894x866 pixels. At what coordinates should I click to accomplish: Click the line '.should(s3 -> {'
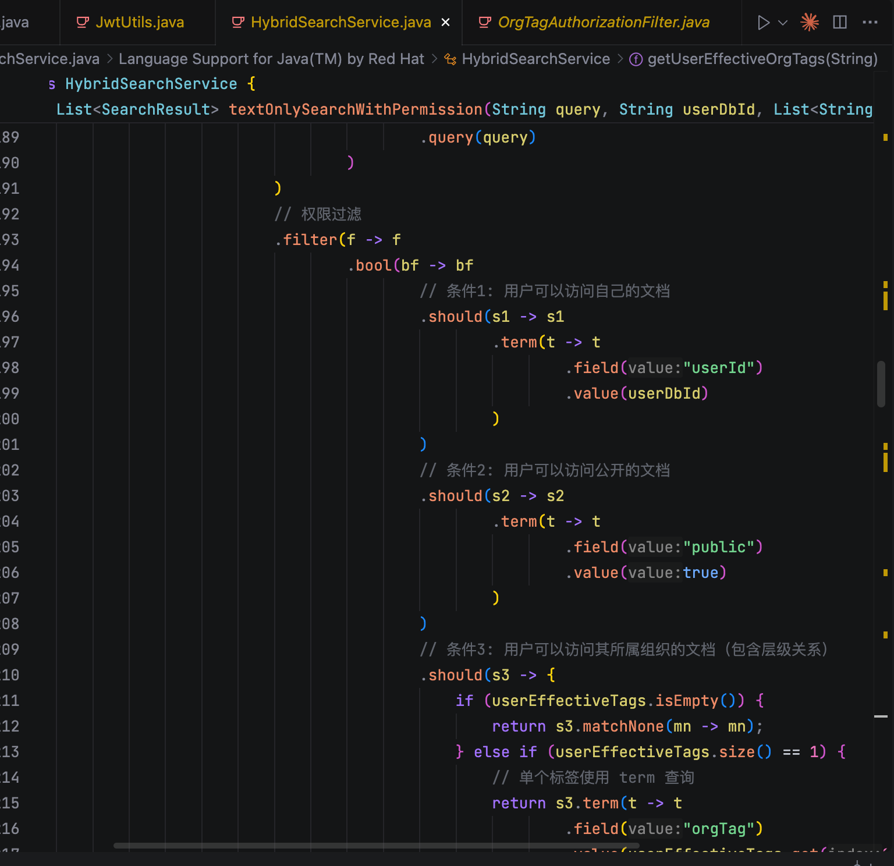[488, 675]
